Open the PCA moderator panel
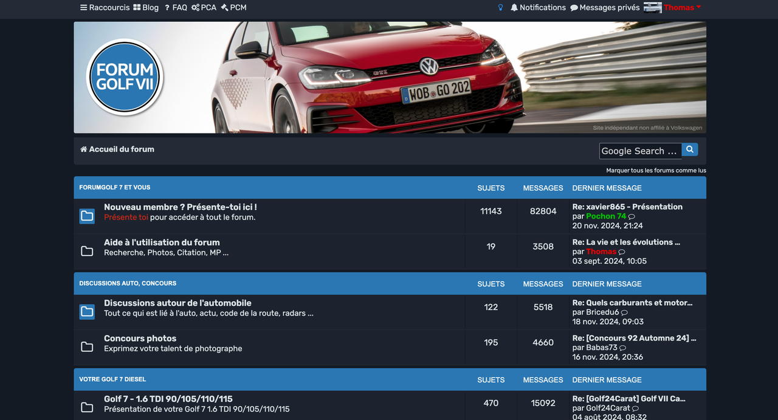778x420 pixels. point(204,7)
